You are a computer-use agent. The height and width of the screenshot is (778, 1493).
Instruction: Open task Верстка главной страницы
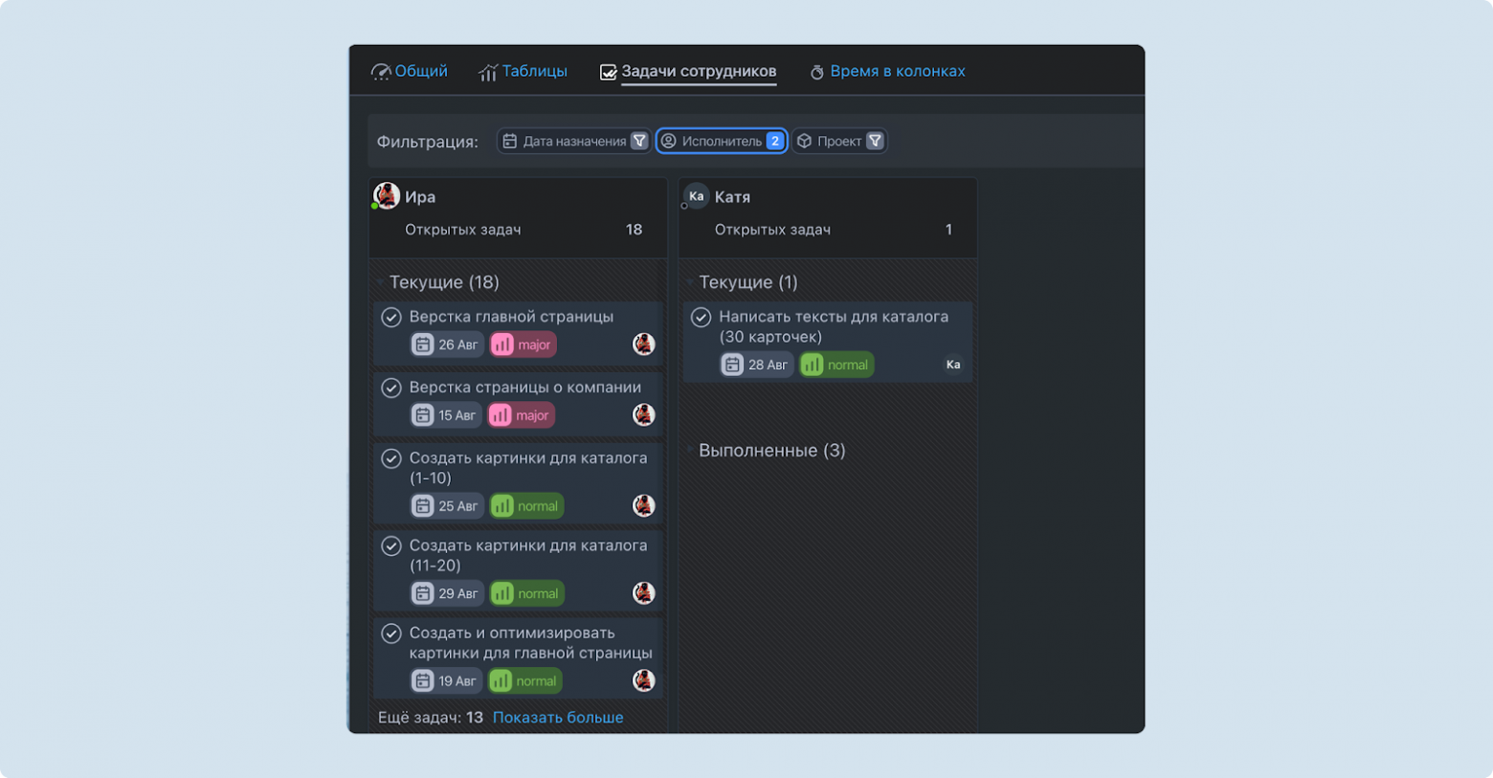[511, 317]
